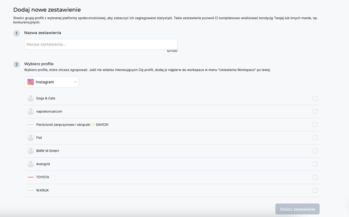349x217 pixels.
Task: Click Pierścionki zaręczynowe i obrączki SAVICKI name
Action: pyautogui.click(x=72, y=124)
